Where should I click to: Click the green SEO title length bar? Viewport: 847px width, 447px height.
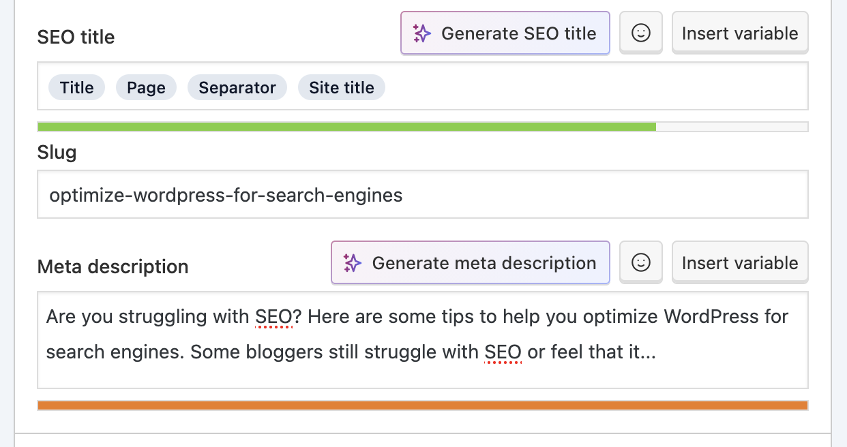pyautogui.click(x=346, y=127)
